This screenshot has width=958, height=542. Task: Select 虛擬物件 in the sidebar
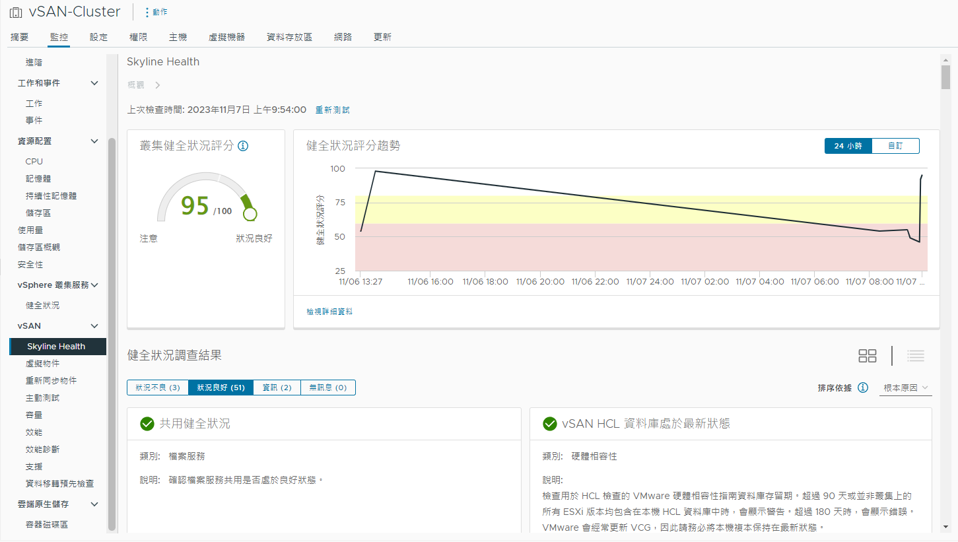click(42, 364)
